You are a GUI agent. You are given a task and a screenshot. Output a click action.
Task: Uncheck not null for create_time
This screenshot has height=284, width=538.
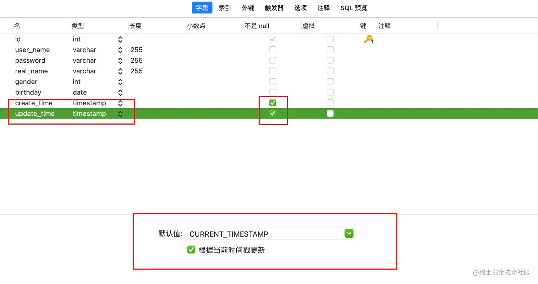click(273, 103)
